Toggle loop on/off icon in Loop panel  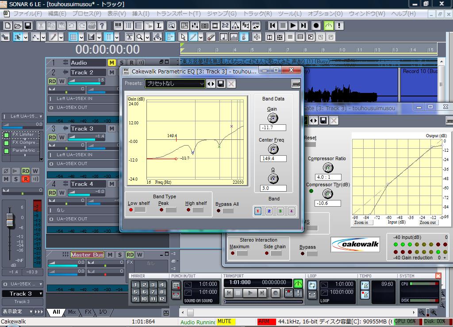coord(312,285)
